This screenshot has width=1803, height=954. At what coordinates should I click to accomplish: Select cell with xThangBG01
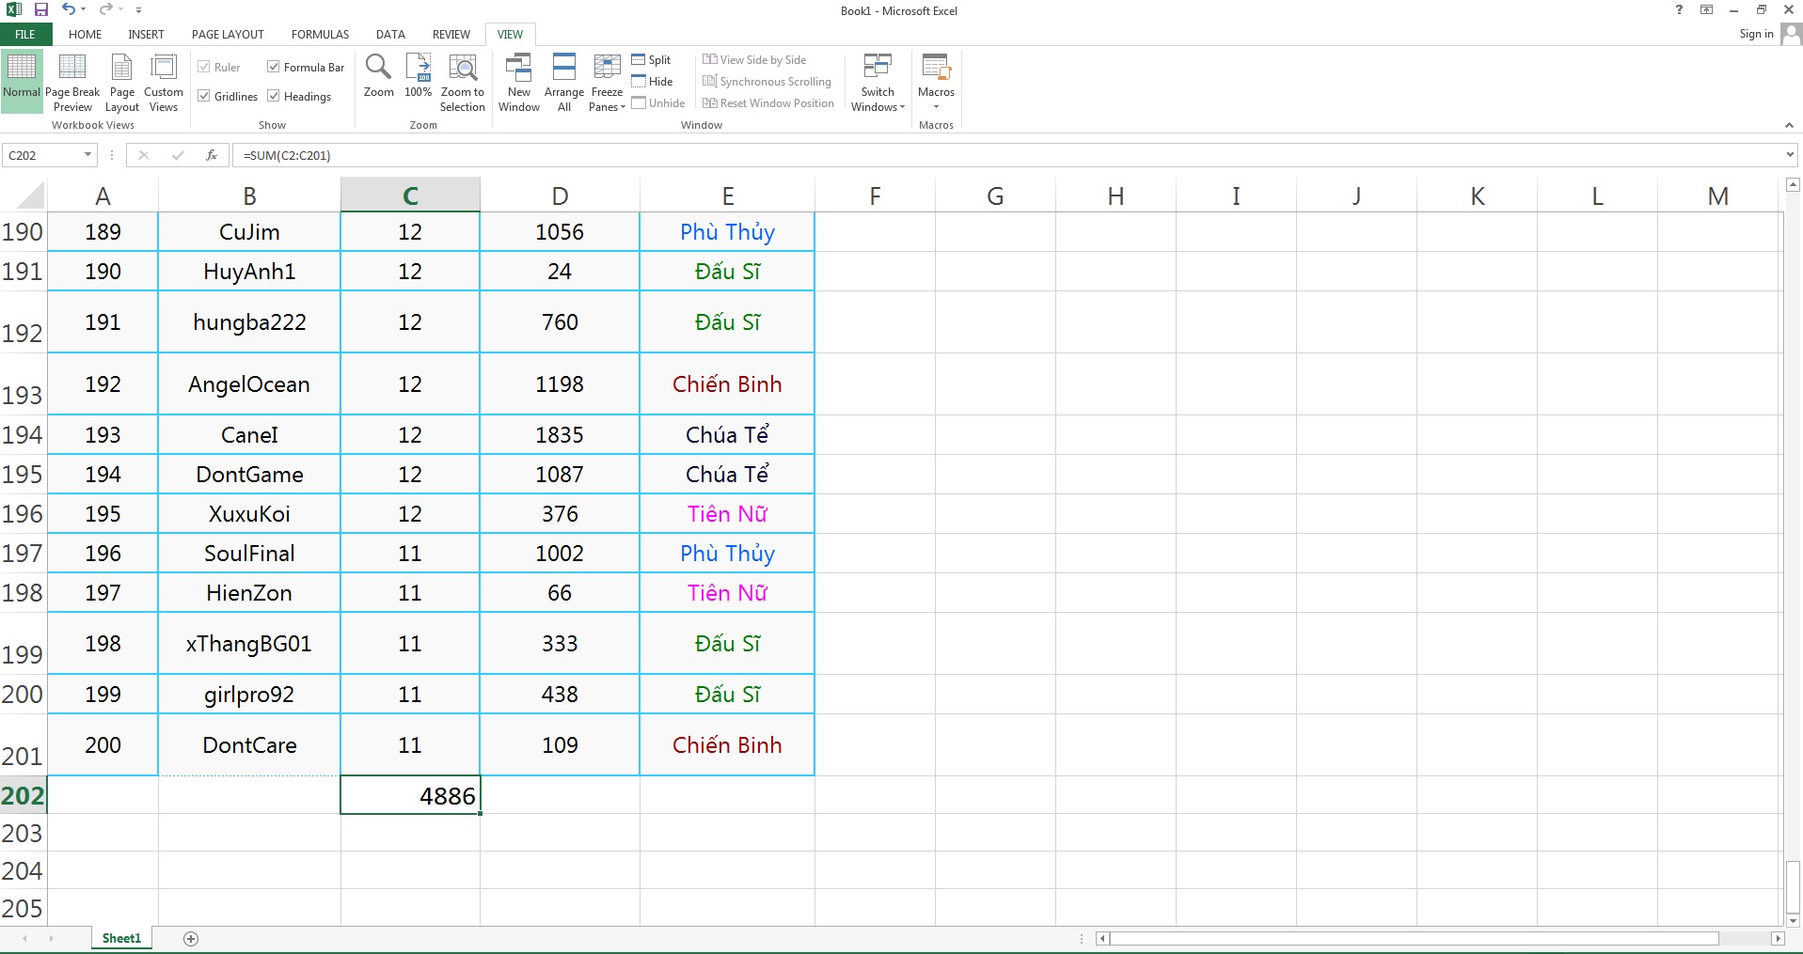249,644
